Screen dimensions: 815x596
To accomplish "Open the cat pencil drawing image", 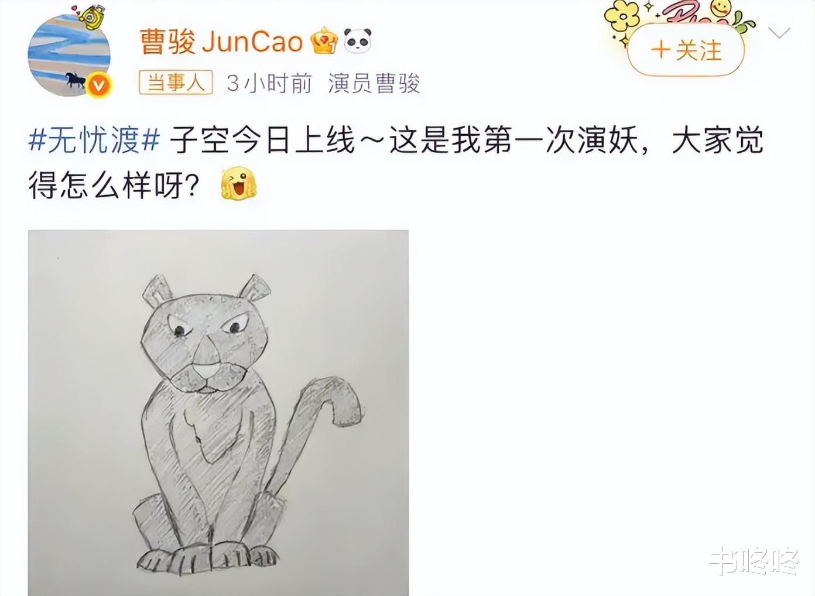I will click(x=218, y=413).
